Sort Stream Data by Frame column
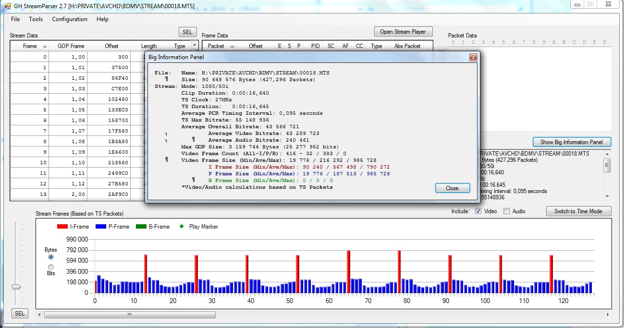Viewport: 624px width, 328px height. coord(30,46)
